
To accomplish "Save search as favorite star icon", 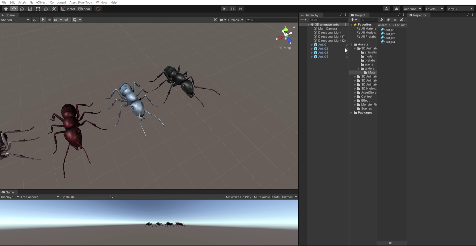I will click(x=395, y=20).
